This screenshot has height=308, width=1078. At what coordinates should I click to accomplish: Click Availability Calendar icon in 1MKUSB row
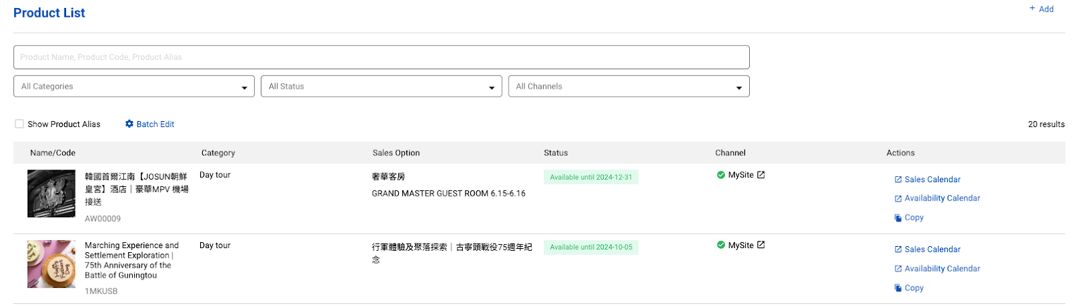[898, 269]
